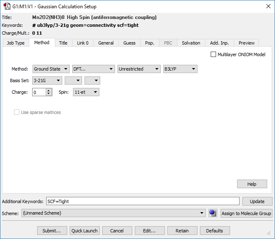275x239 pixels.
Task: Click the Charge value field
Action: 39,92
